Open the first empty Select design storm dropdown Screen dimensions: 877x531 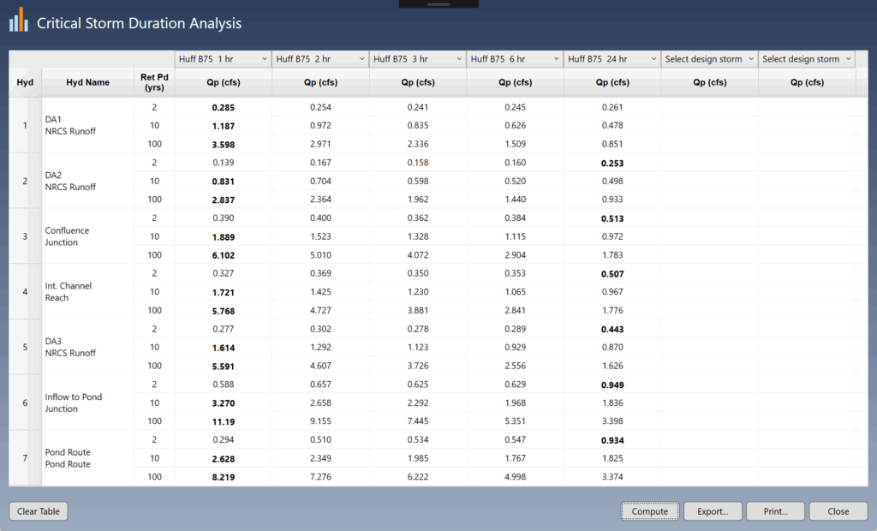[709, 59]
